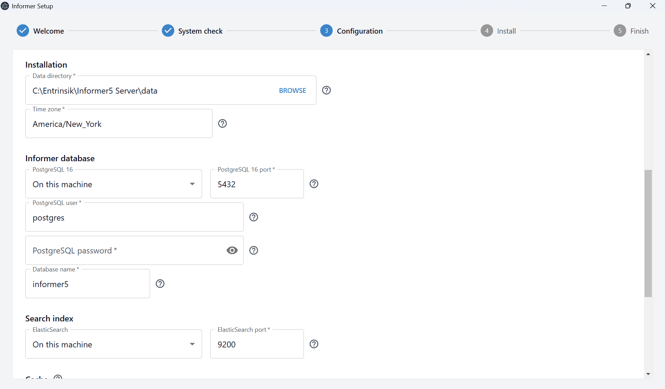
Task: Restore the Informer Setup window size
Action: (x=628, y=6)
